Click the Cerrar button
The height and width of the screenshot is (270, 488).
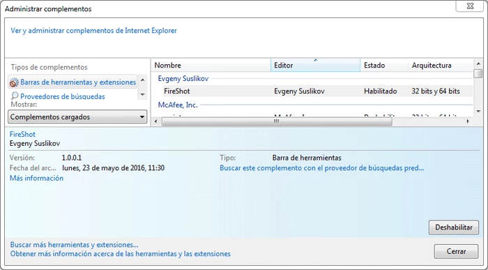coord(456,251)
